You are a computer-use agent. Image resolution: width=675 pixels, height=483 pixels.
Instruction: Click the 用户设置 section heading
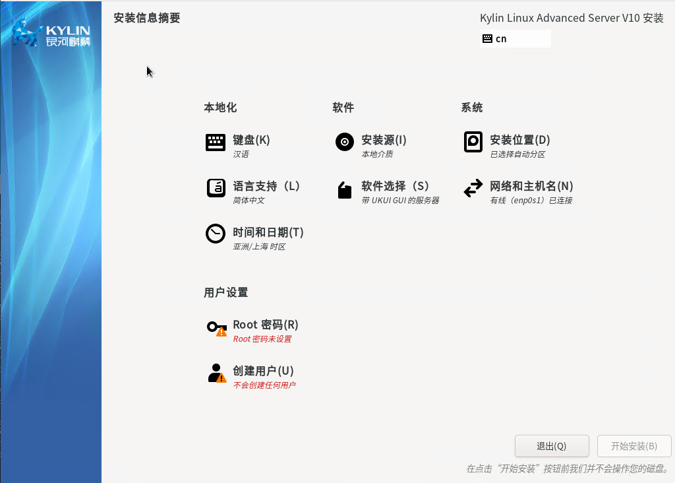[x=226, y=292]
